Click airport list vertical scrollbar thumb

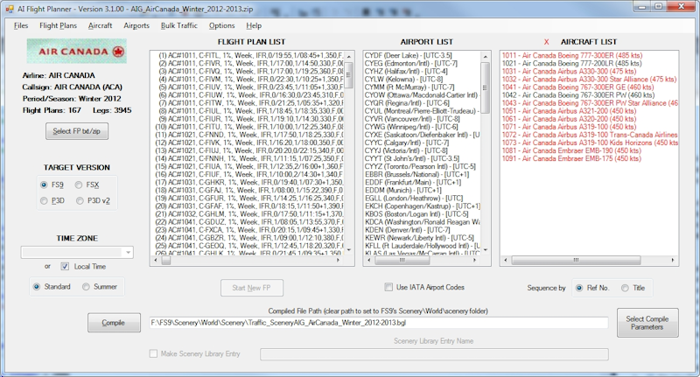[x=486, y=87]
